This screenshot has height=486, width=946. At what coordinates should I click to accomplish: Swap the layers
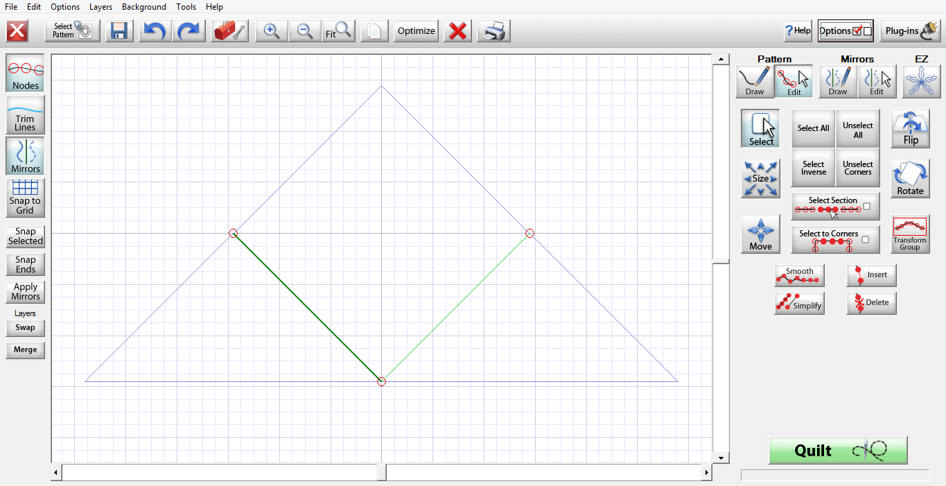point(26,328)
